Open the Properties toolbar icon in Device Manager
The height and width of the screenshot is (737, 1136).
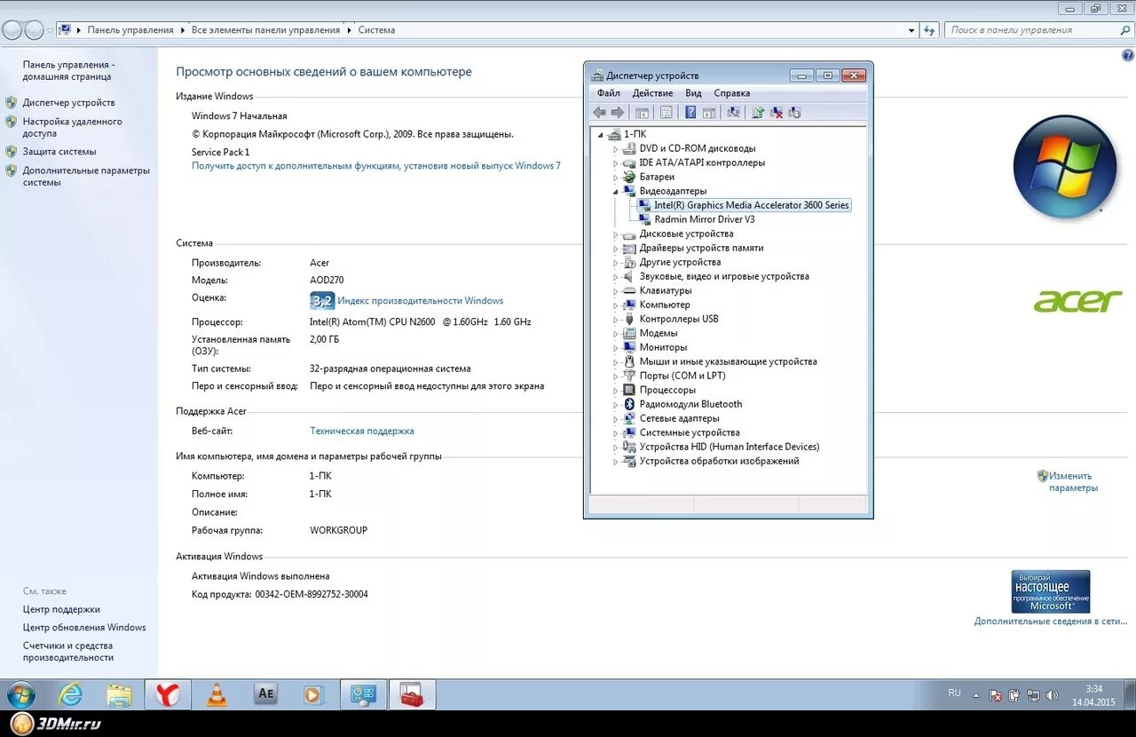click(666, 112)
